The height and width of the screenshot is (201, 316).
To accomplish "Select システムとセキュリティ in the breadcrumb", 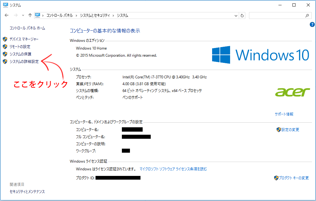I will pos(95,15).
